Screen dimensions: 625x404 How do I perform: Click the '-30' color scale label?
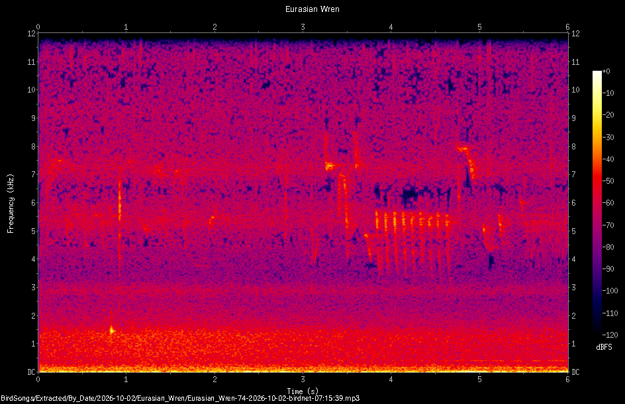point(608,138)
